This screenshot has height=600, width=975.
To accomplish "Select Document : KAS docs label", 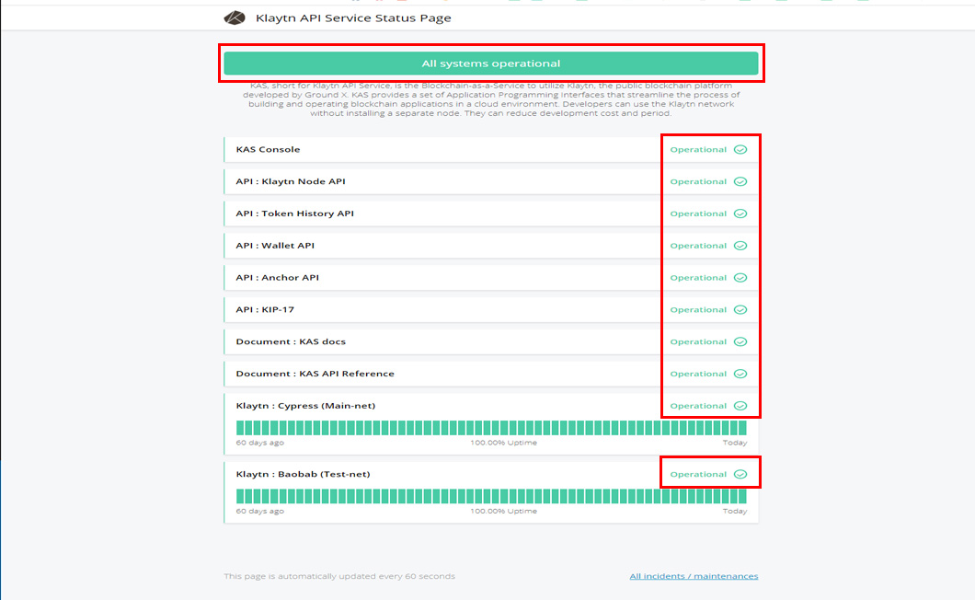I will 291,341.
